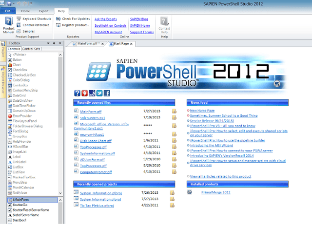
Task: Click the Twitter icon on Start Page
Action: 99,93
